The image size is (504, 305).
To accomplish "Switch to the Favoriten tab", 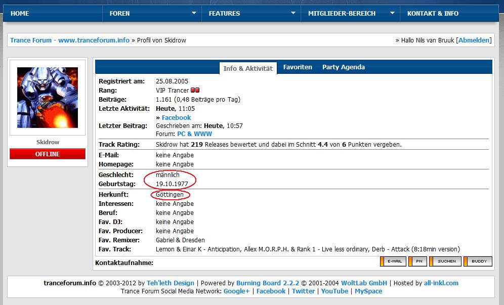I will point(298,67).
